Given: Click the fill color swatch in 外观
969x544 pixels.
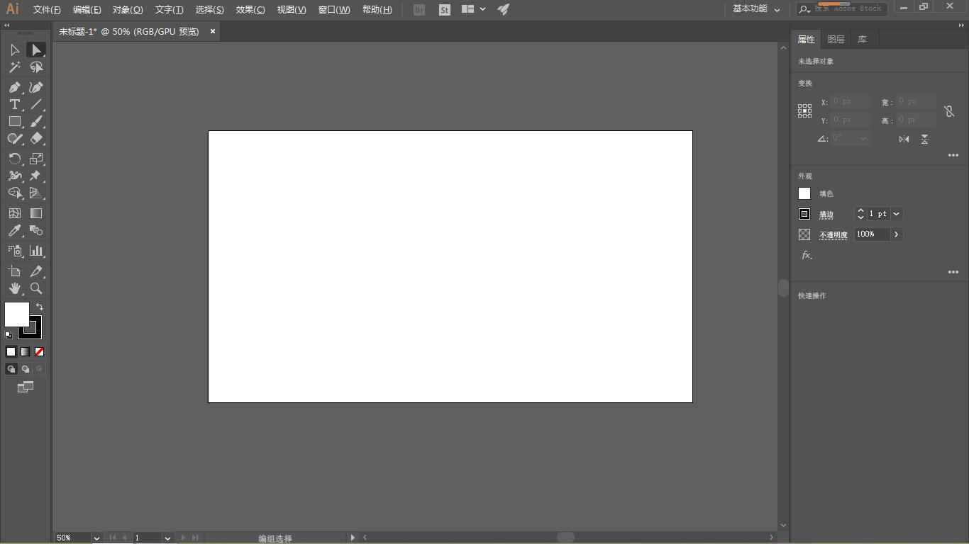Looking at the screenshot, I should click(x=804, y=193).
